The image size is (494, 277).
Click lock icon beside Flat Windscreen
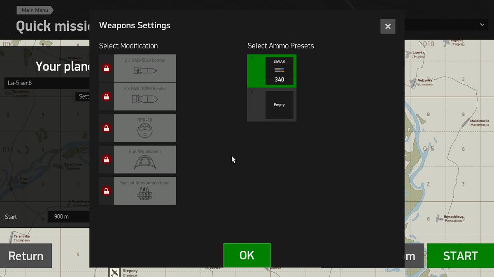[x=106, y=160]
